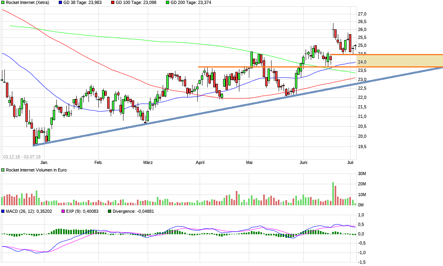Click the März label on the time axis

148,162
